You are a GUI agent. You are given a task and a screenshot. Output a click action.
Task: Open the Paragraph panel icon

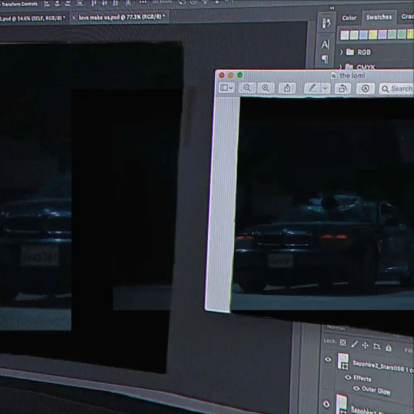tap(325, 59)
